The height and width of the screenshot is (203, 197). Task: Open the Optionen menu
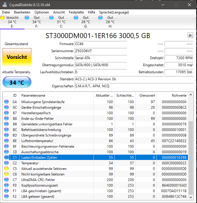pos(42,12)
